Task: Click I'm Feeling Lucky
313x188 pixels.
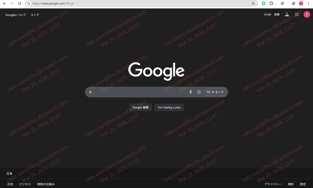Action: click(x=169, y=107)
